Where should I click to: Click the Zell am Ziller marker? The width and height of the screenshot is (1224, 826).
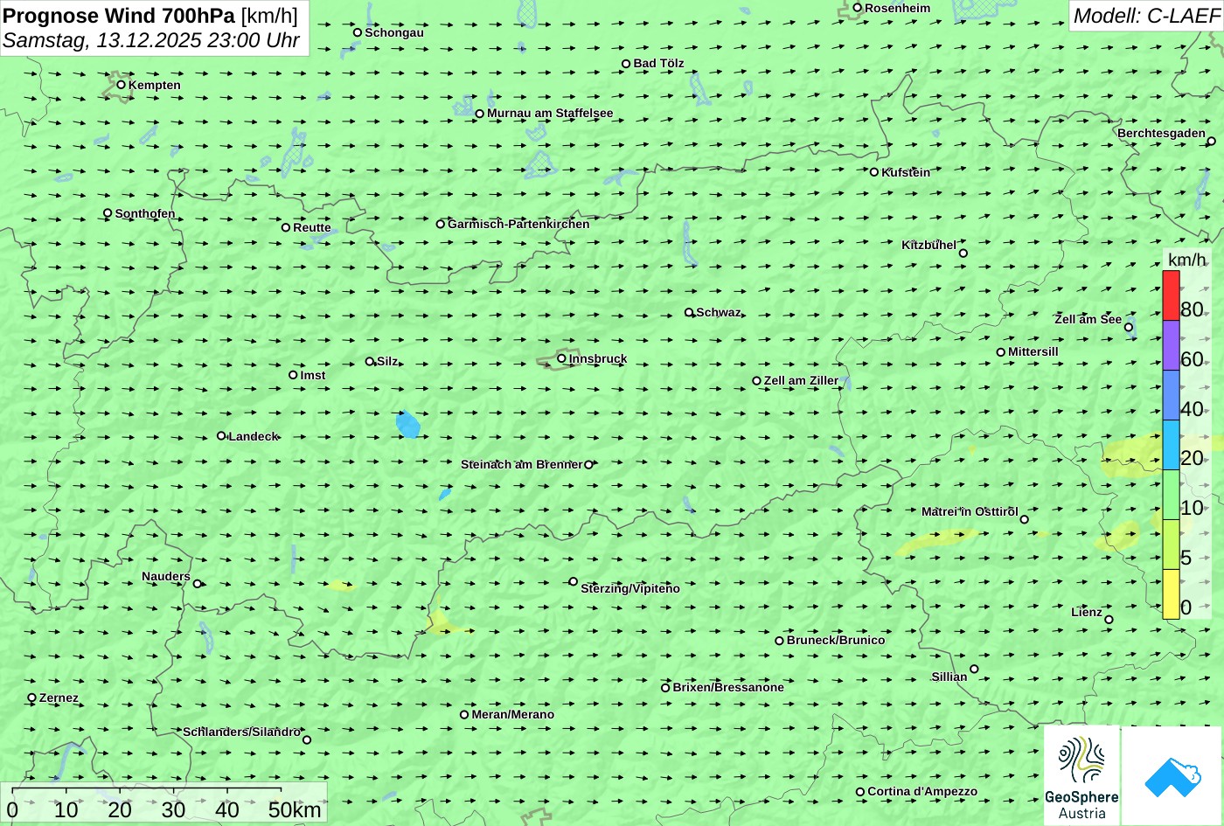[757, 381]
